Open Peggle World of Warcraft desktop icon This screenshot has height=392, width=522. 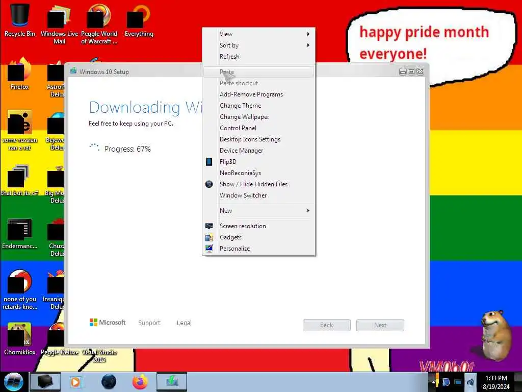(99, 23)
